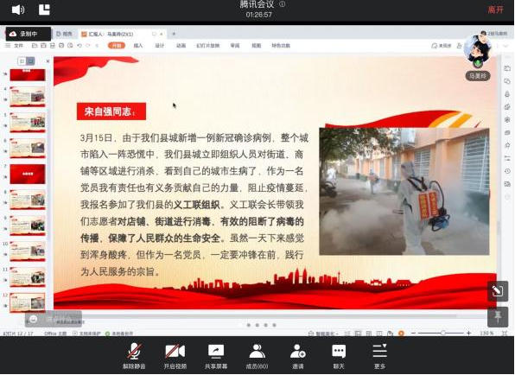The image size is (515, 375).
Task: Add a new WPS tab with plus
Action: 174,34
